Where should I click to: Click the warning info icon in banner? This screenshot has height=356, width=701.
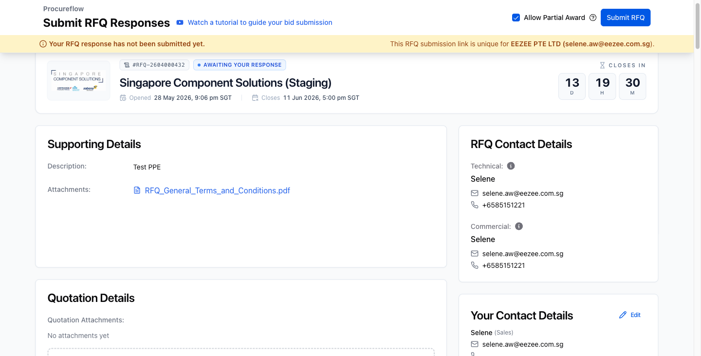point(43,44)
